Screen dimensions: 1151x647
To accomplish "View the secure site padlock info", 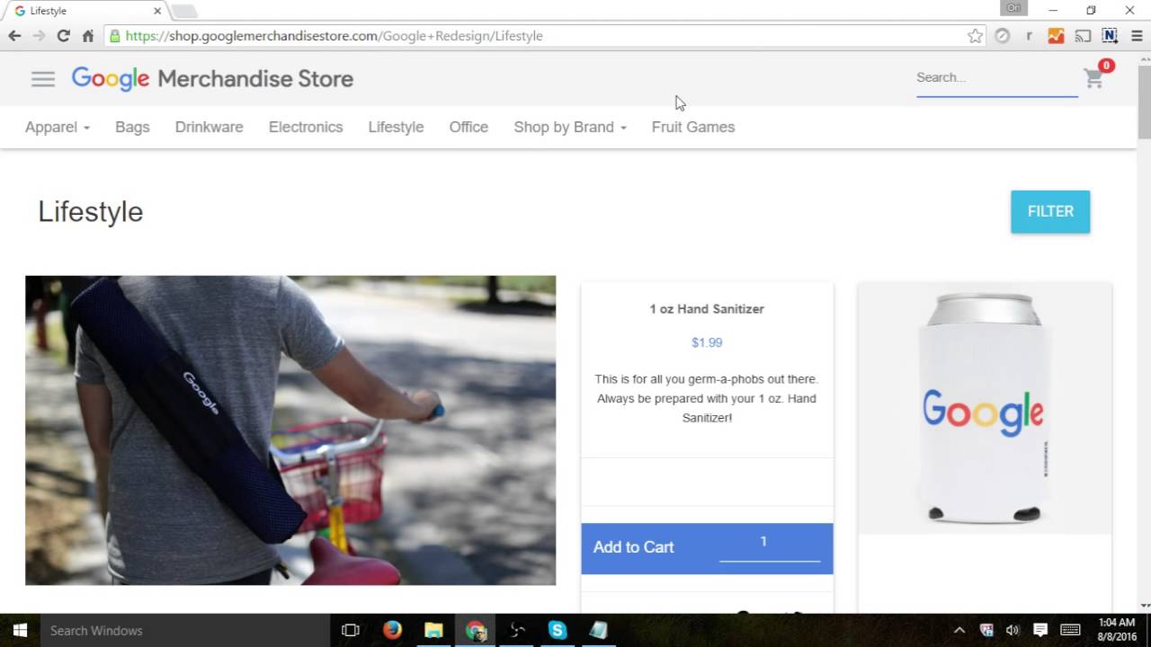I will pyautogui.click(x=114, y=36).
